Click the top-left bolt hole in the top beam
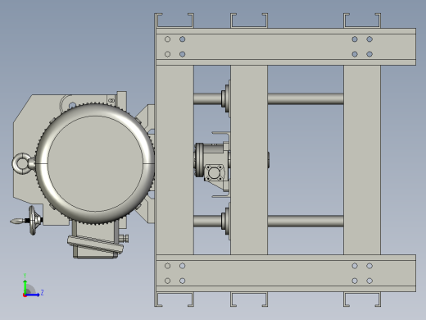The height and width of the screenshot is (320, 426). [x=168, y=39]
